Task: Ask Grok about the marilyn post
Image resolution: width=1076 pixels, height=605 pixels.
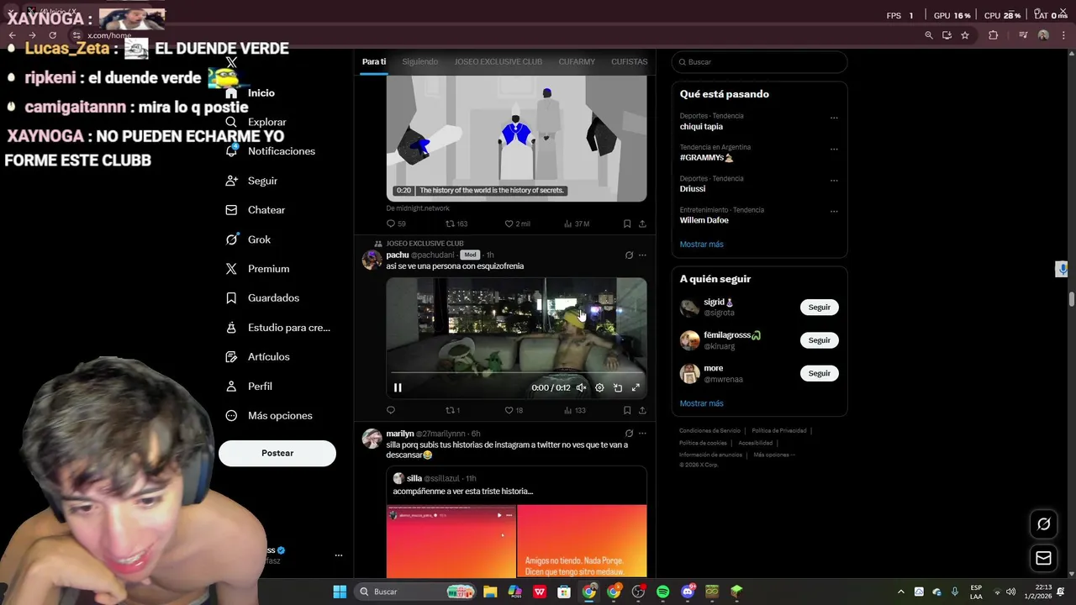Action: [x=629, y=434]
